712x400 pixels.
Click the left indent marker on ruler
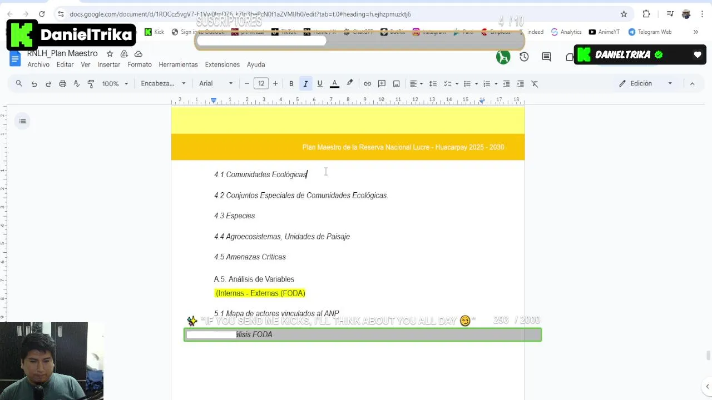click(214, 101)
